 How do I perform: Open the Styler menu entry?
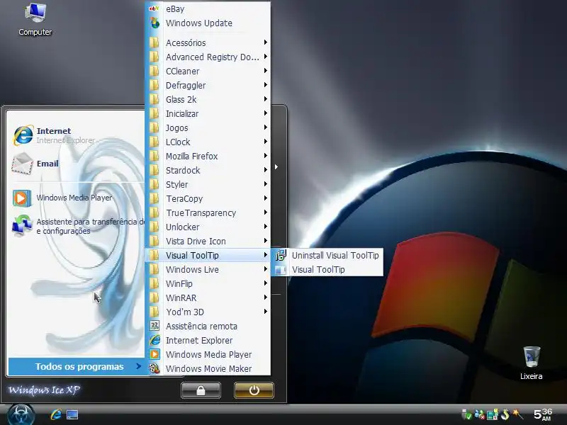coord(208,184)
